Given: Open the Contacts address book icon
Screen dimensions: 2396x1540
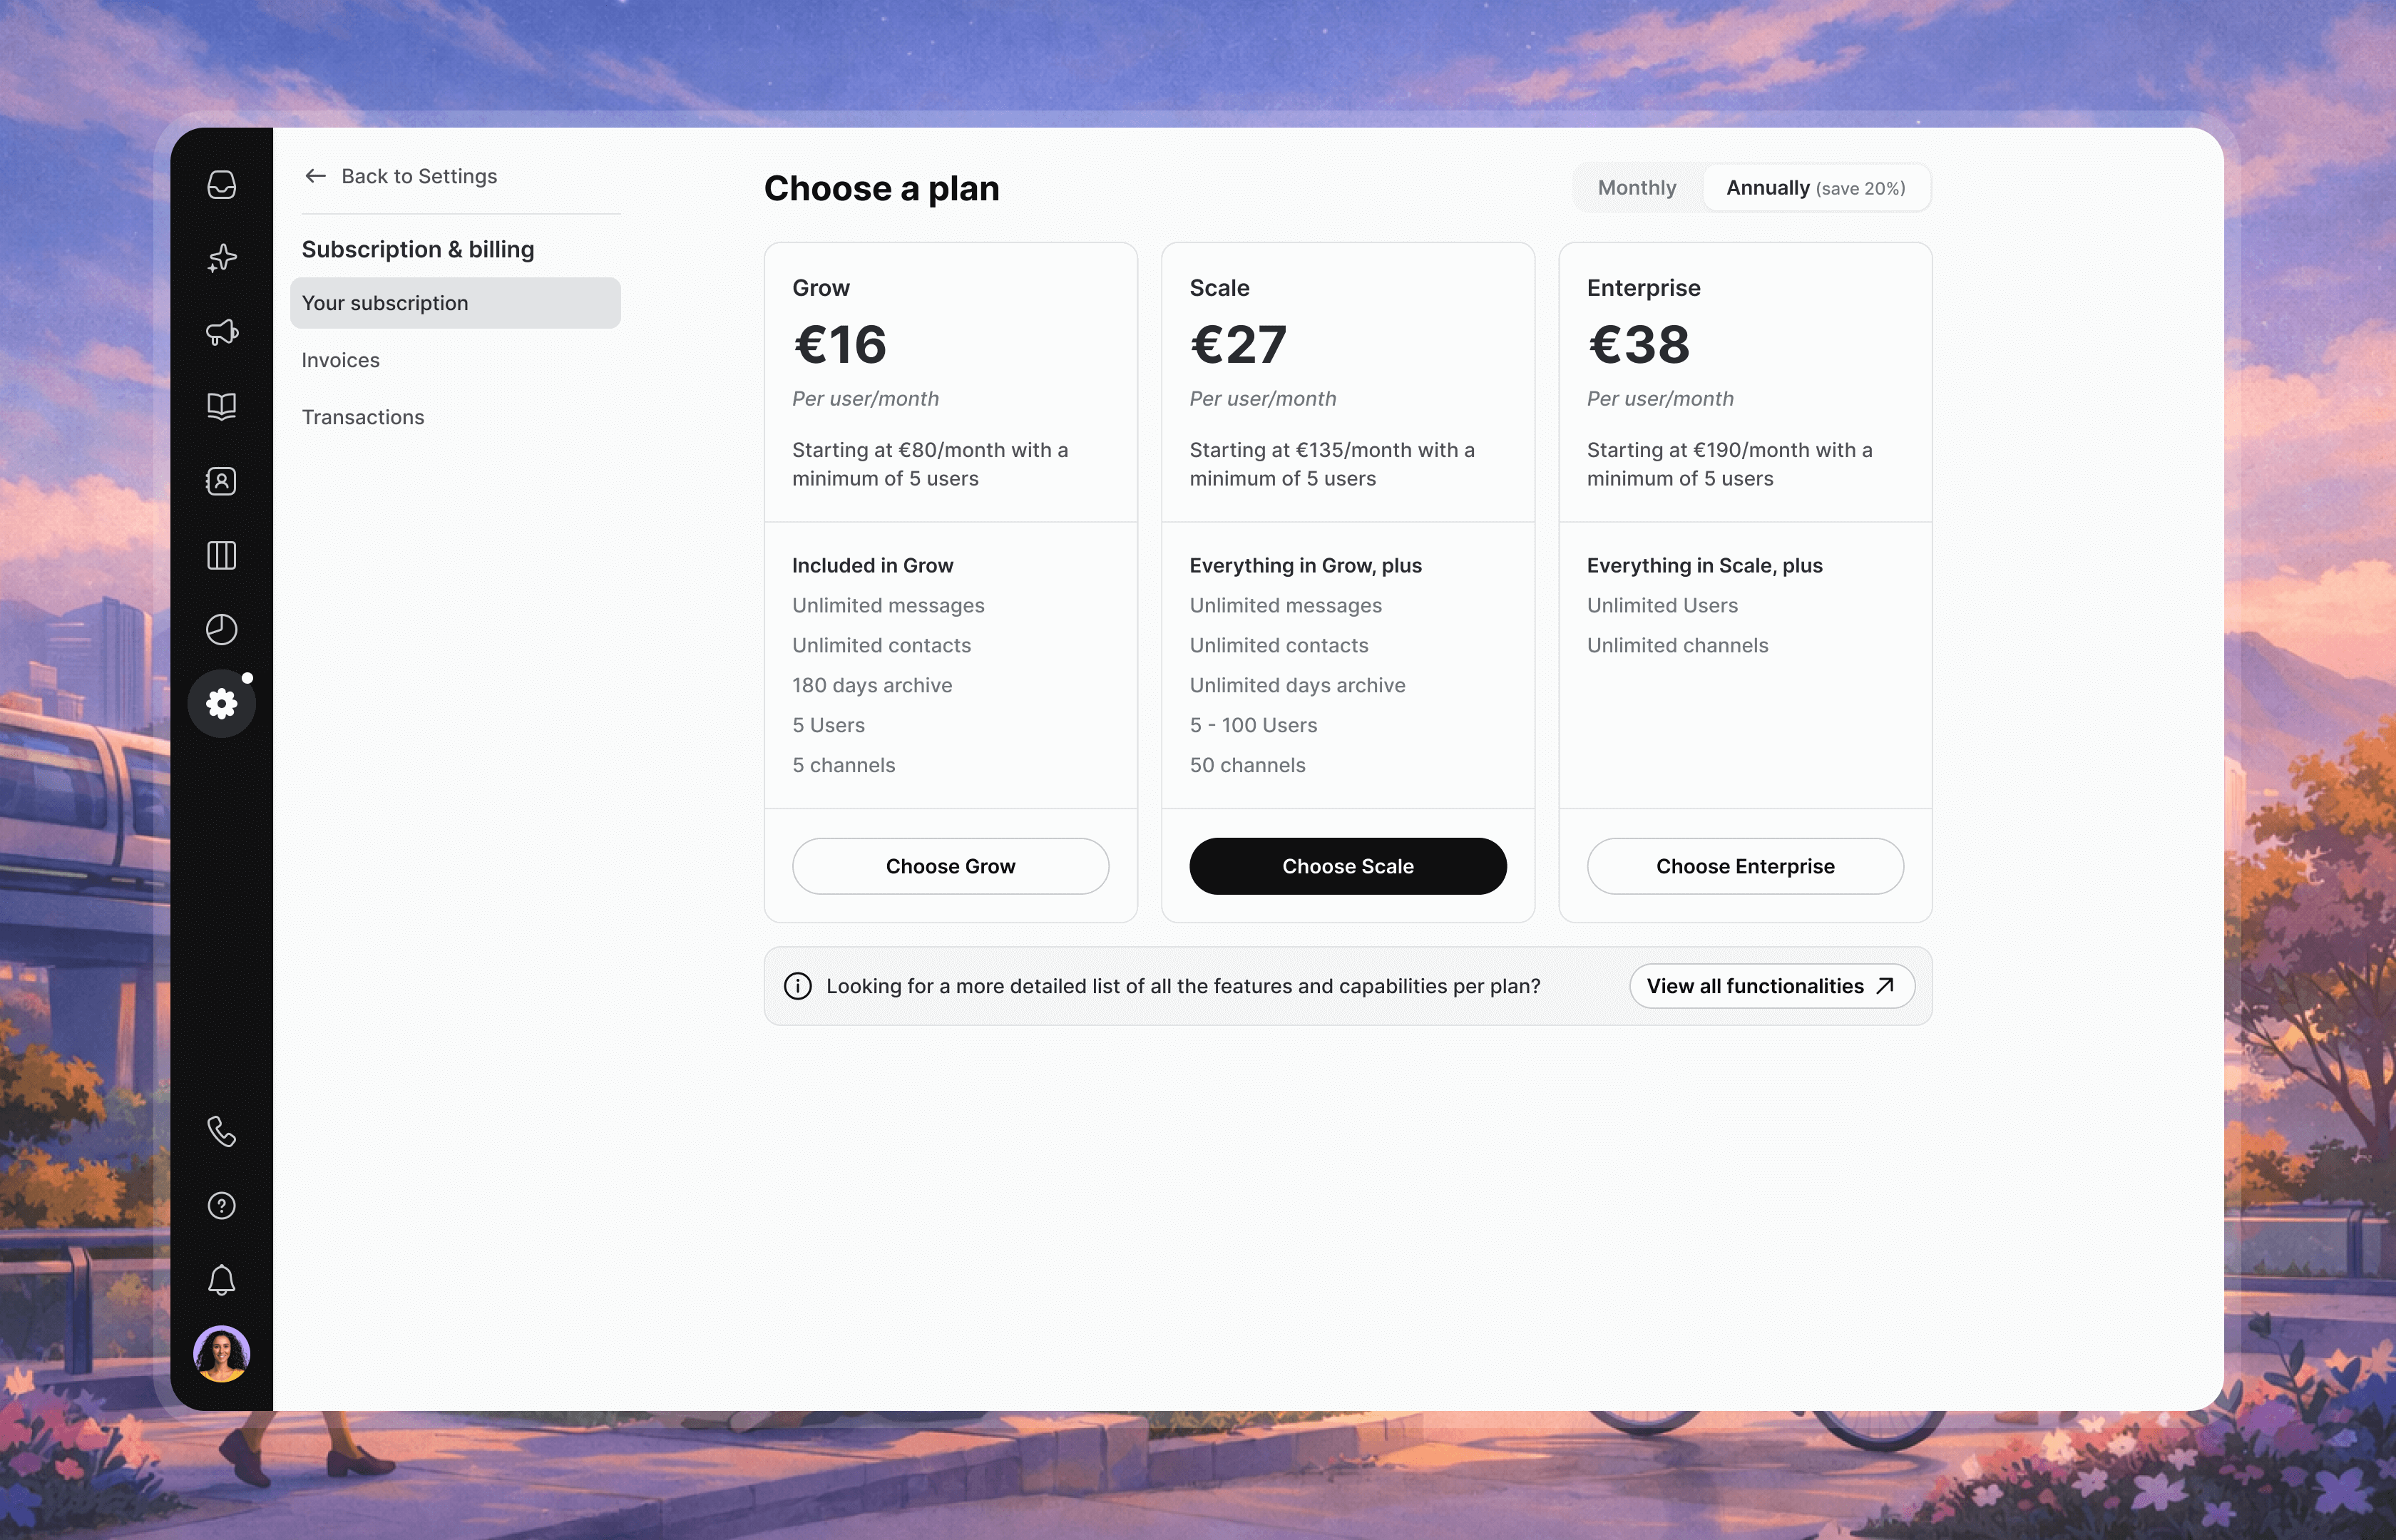Looking at the screenshot, I should pyautogui.click(x=222, y=481).
